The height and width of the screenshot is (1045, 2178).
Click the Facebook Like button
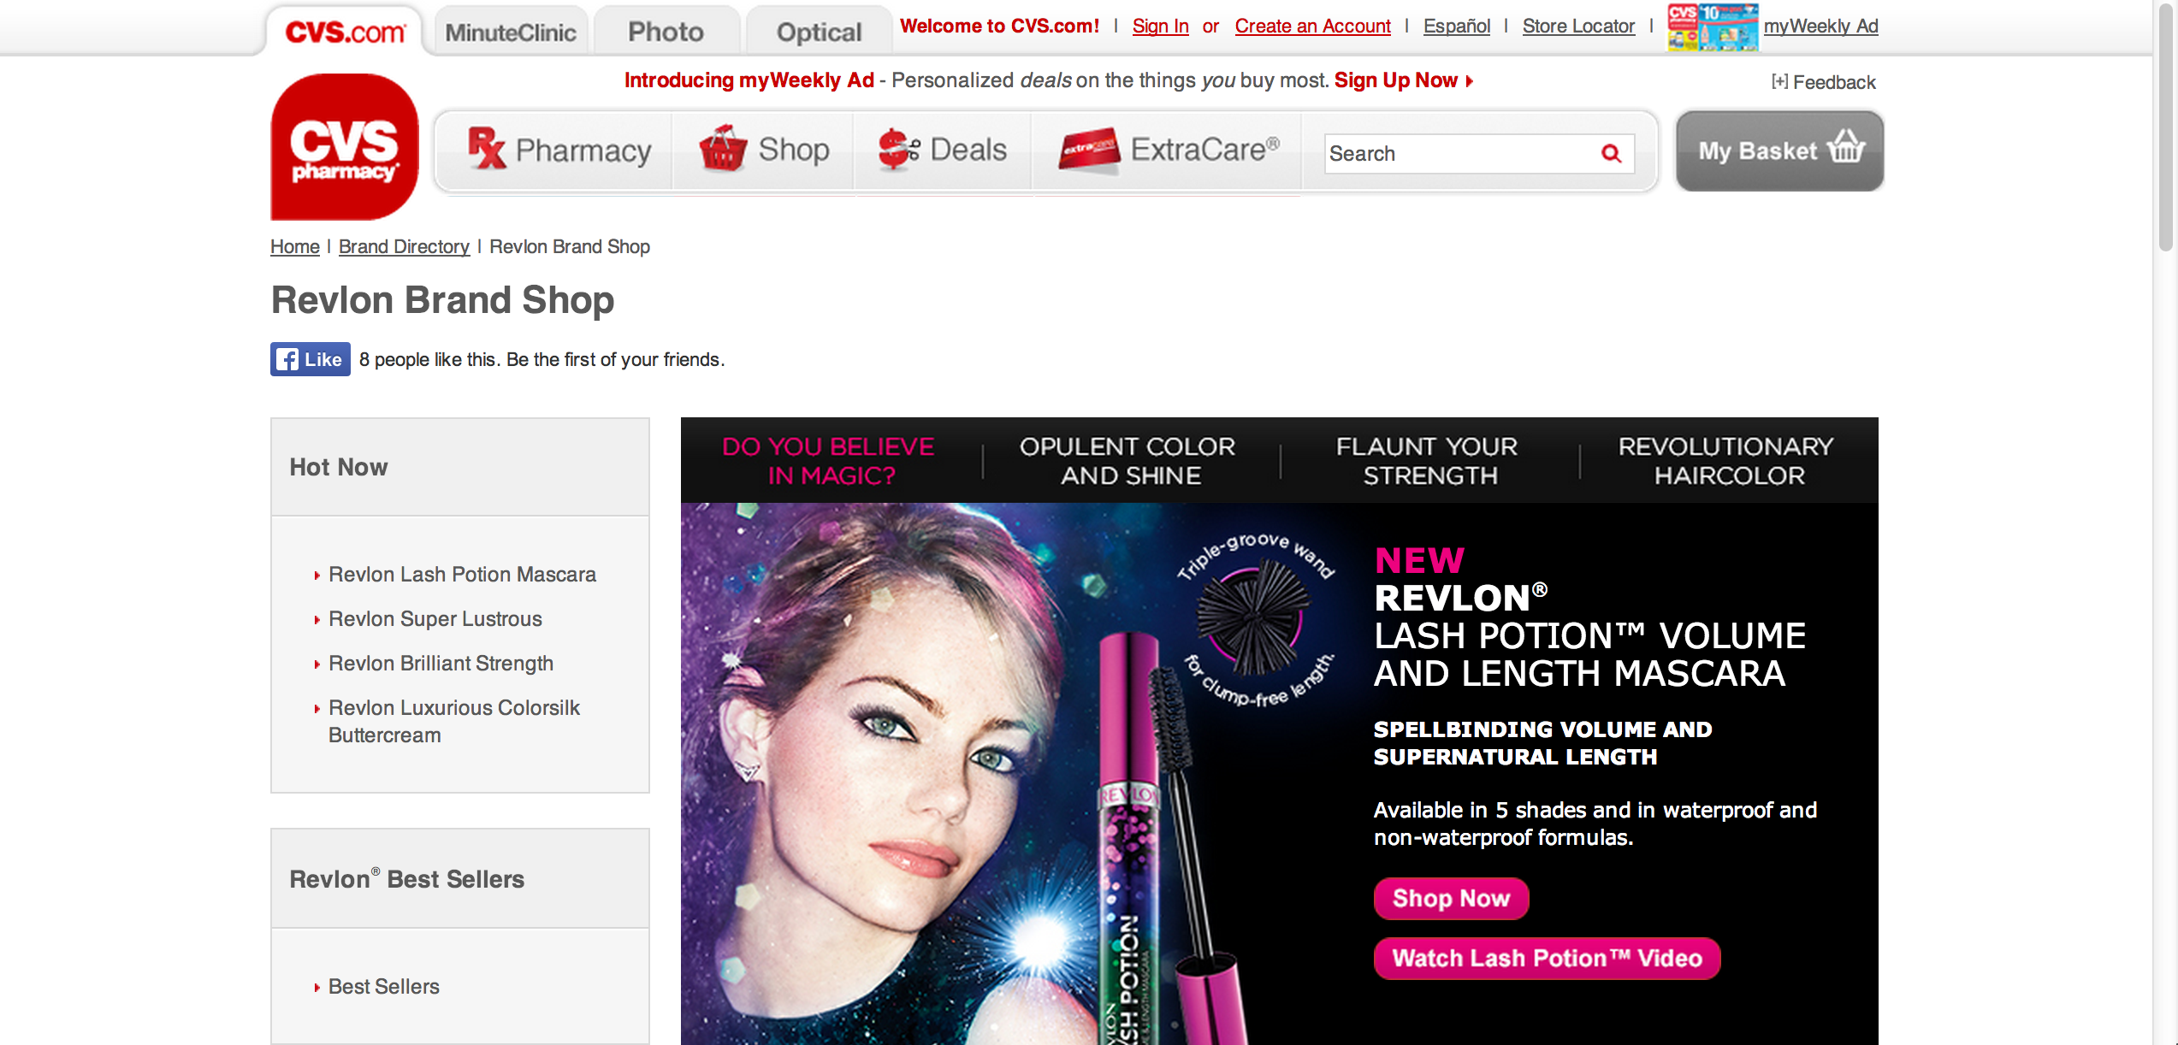click(x=311, y=359)
